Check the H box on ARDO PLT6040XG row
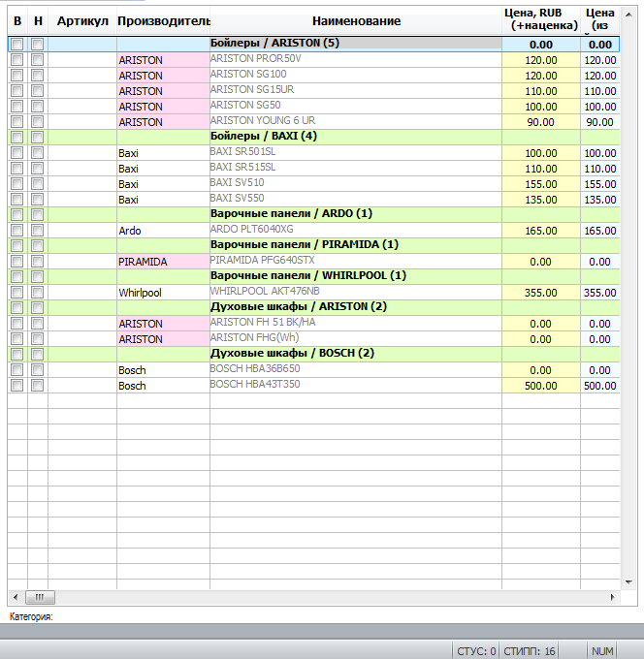The width and height of the screenshot is (644, 659). tap(38, 231)
